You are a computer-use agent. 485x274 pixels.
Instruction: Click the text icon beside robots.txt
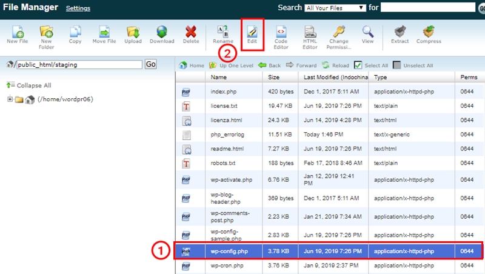[x=186, y=163]
